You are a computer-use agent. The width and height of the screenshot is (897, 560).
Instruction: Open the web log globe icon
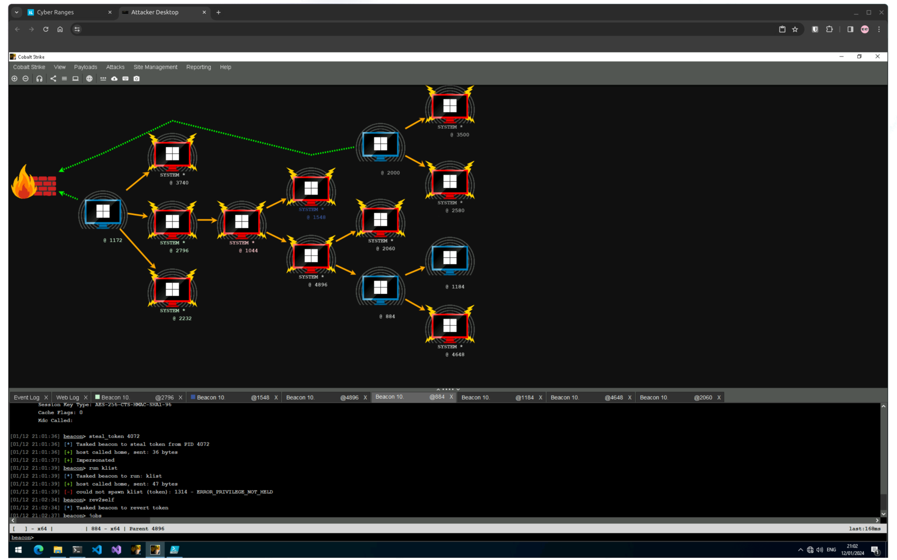89,79
